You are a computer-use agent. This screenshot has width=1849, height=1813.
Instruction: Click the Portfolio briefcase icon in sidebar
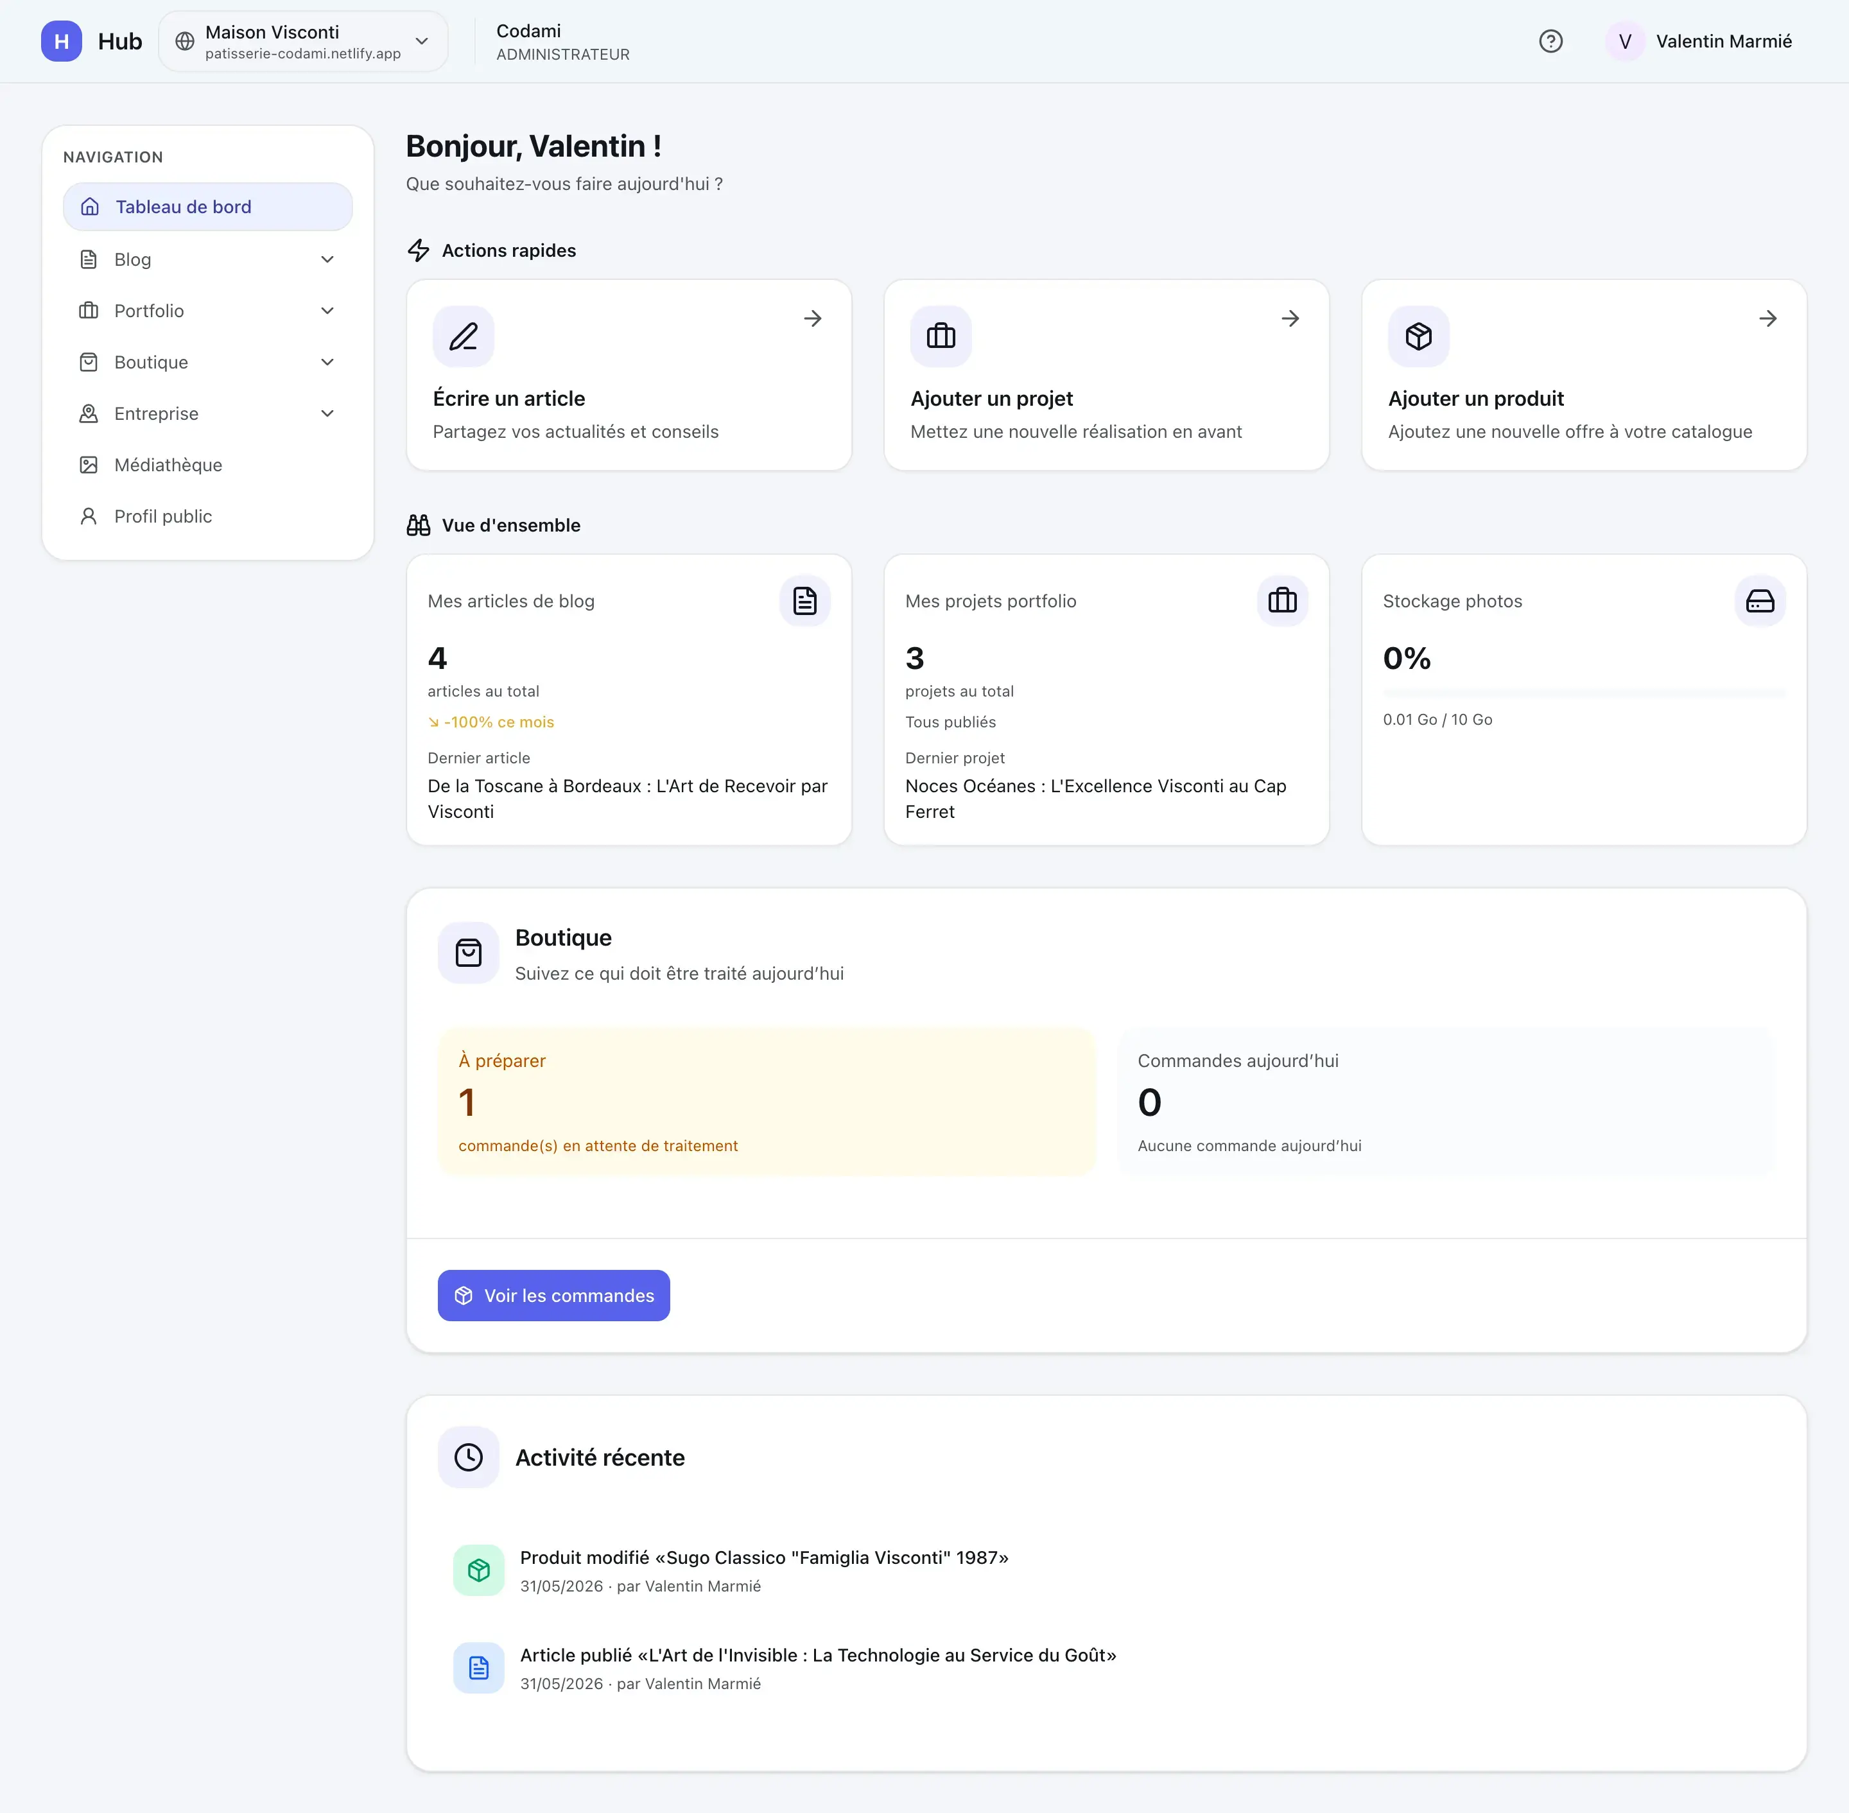[x=89, y=311]
